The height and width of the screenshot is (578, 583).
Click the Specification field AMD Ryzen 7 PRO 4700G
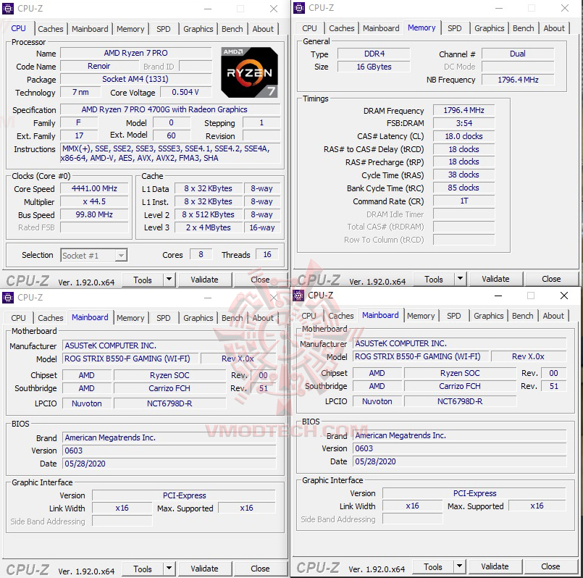tap(170, 109)
